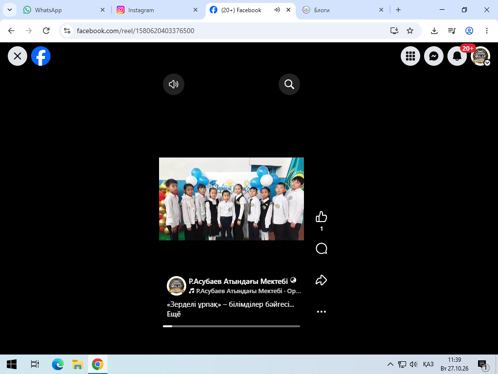
Task: Pause the reel by clicking the video
Action: point(231,199)
